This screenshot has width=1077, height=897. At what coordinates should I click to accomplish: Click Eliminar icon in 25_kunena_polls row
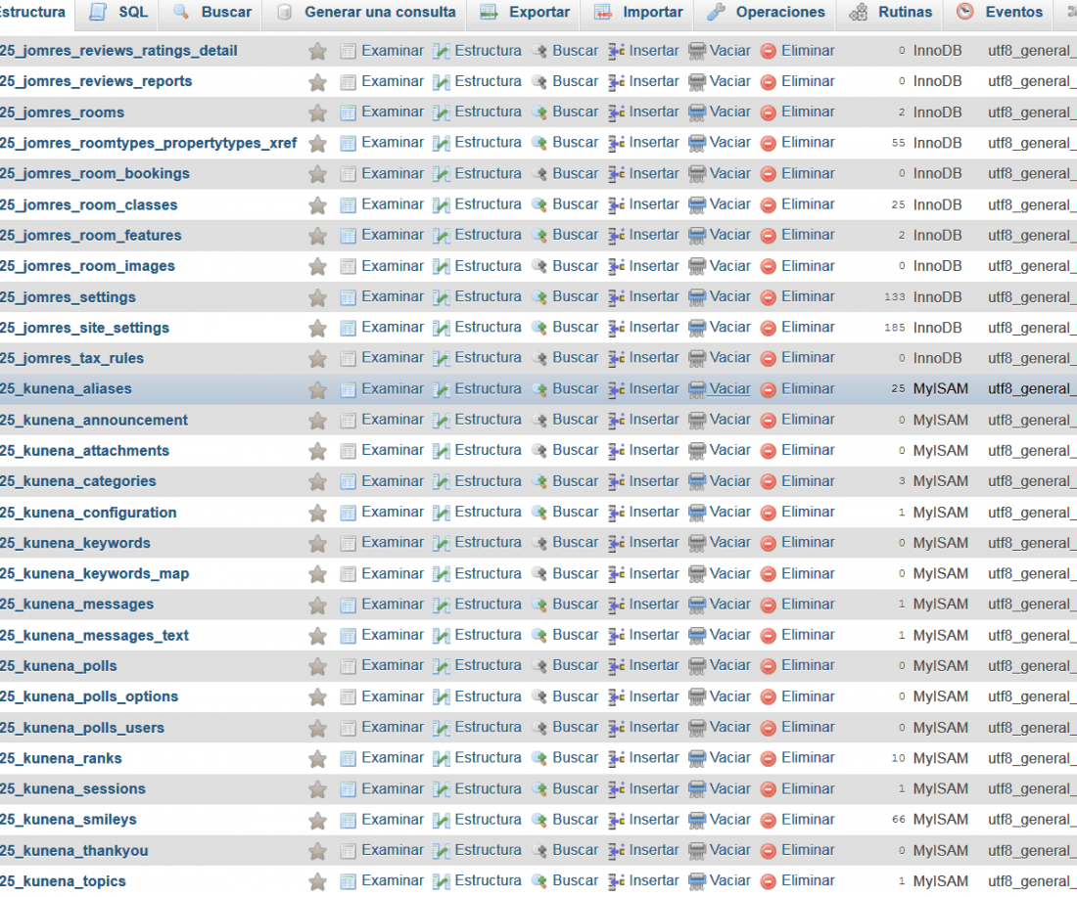(x=769, y=667)
